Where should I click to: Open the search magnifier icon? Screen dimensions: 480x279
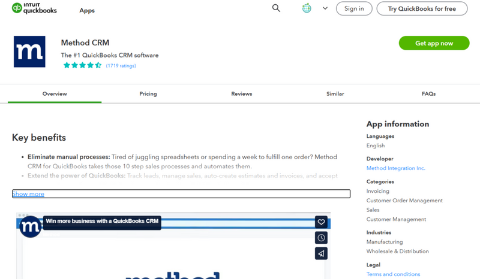[276, 8]
